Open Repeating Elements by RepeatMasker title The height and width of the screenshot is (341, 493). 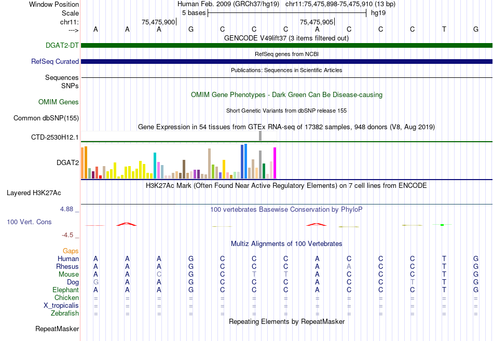[286, 321]
